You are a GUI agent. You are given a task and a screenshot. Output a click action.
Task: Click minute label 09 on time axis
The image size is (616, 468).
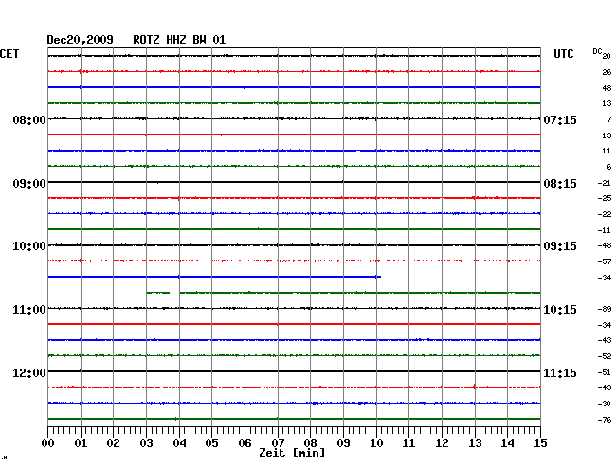tap(343, 443)
